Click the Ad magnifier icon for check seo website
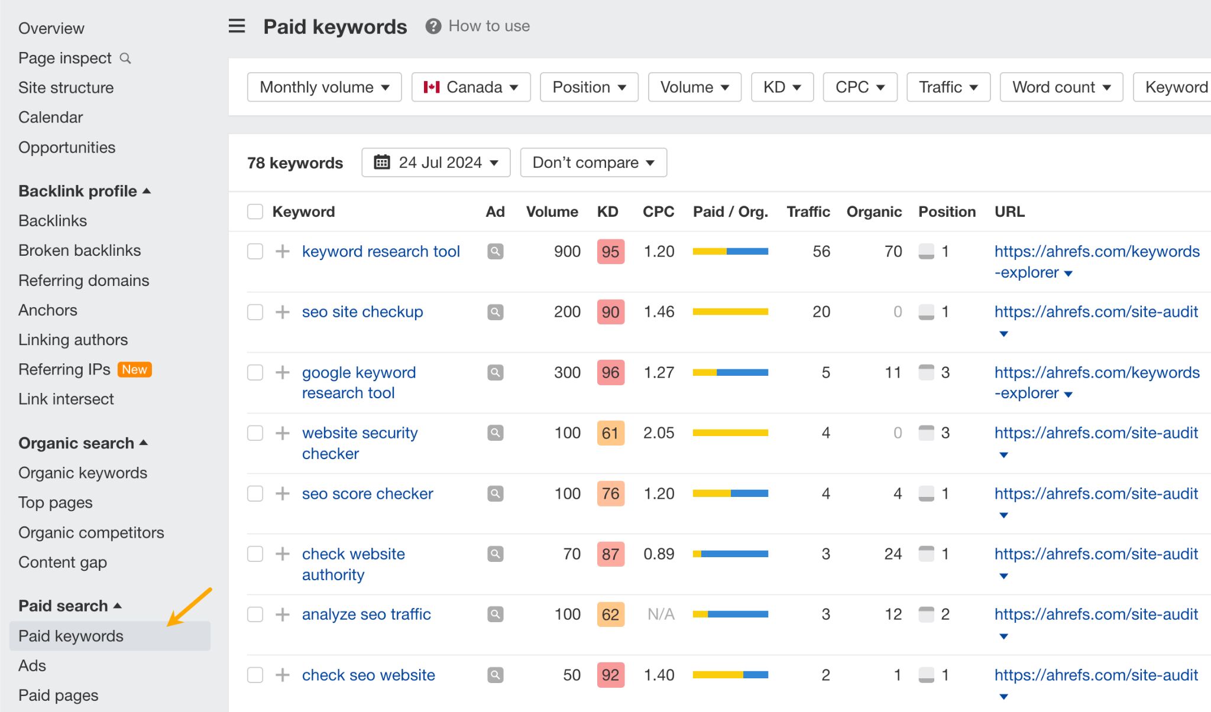 494,675
